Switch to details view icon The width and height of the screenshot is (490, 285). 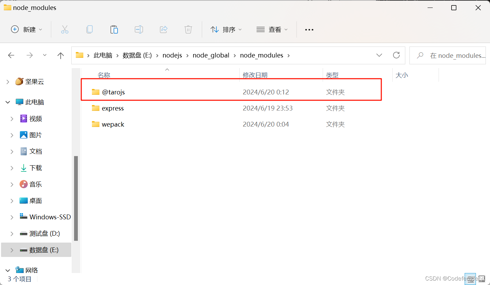click(x=471, y=278)
